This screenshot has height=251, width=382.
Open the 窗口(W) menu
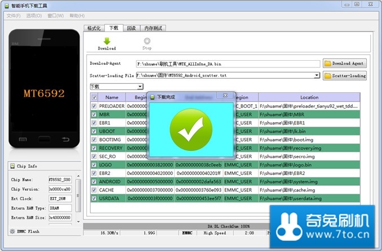[56, 16]
